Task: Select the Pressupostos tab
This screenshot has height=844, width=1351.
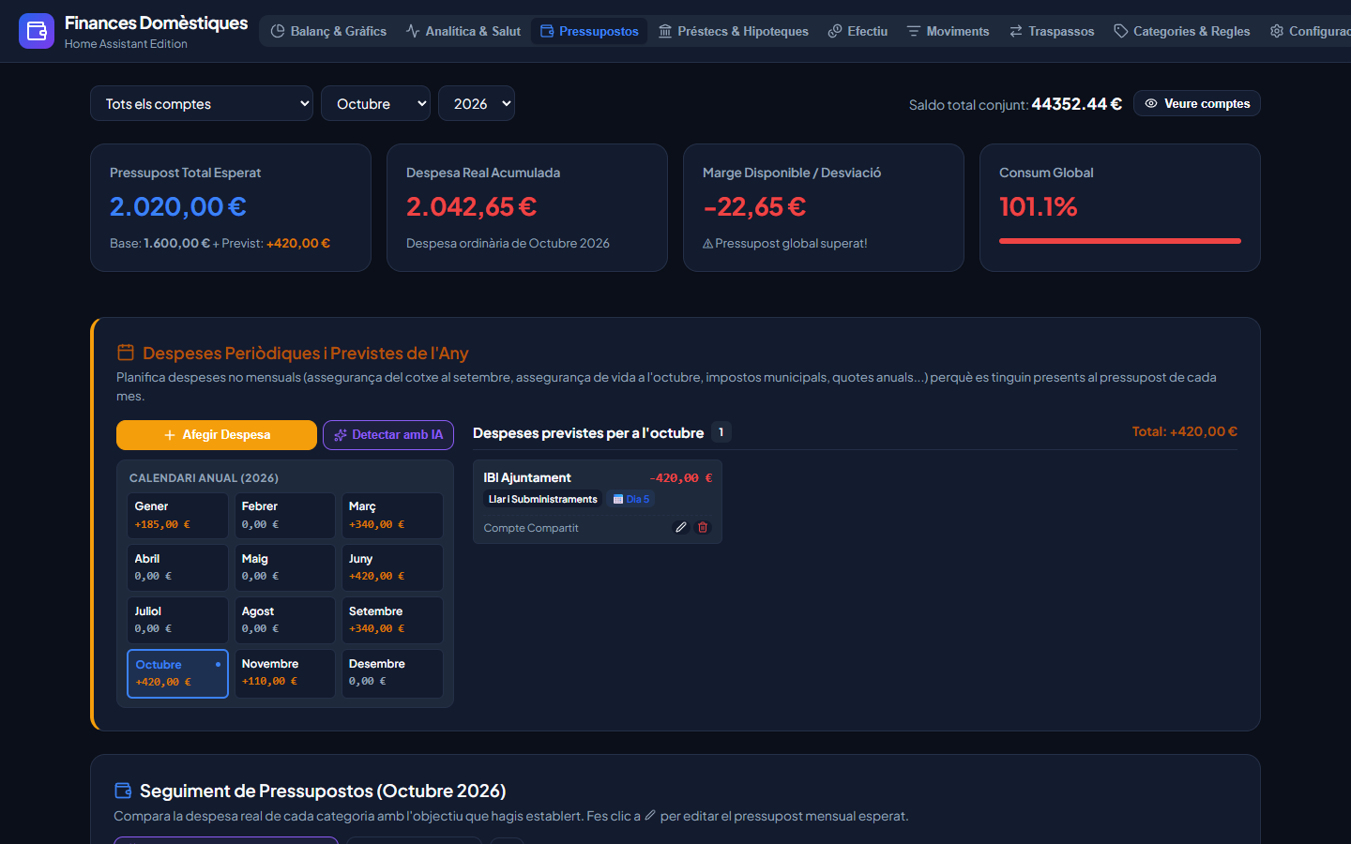Action: click(x=589, y=31)
